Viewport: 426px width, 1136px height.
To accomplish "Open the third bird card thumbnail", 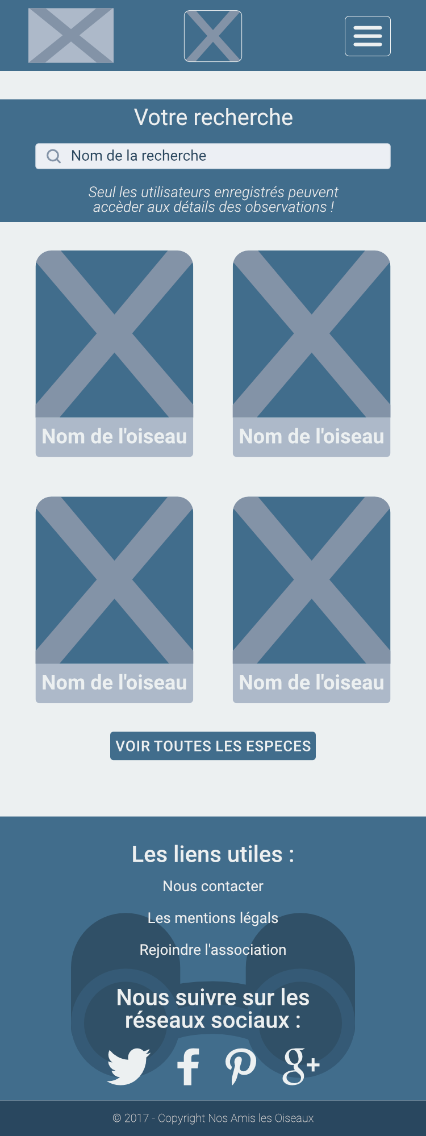I will (114, 580).
